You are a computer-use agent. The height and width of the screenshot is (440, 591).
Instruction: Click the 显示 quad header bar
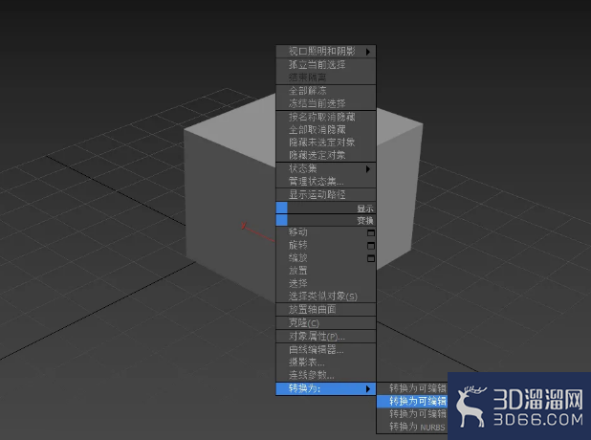(326, 208)
